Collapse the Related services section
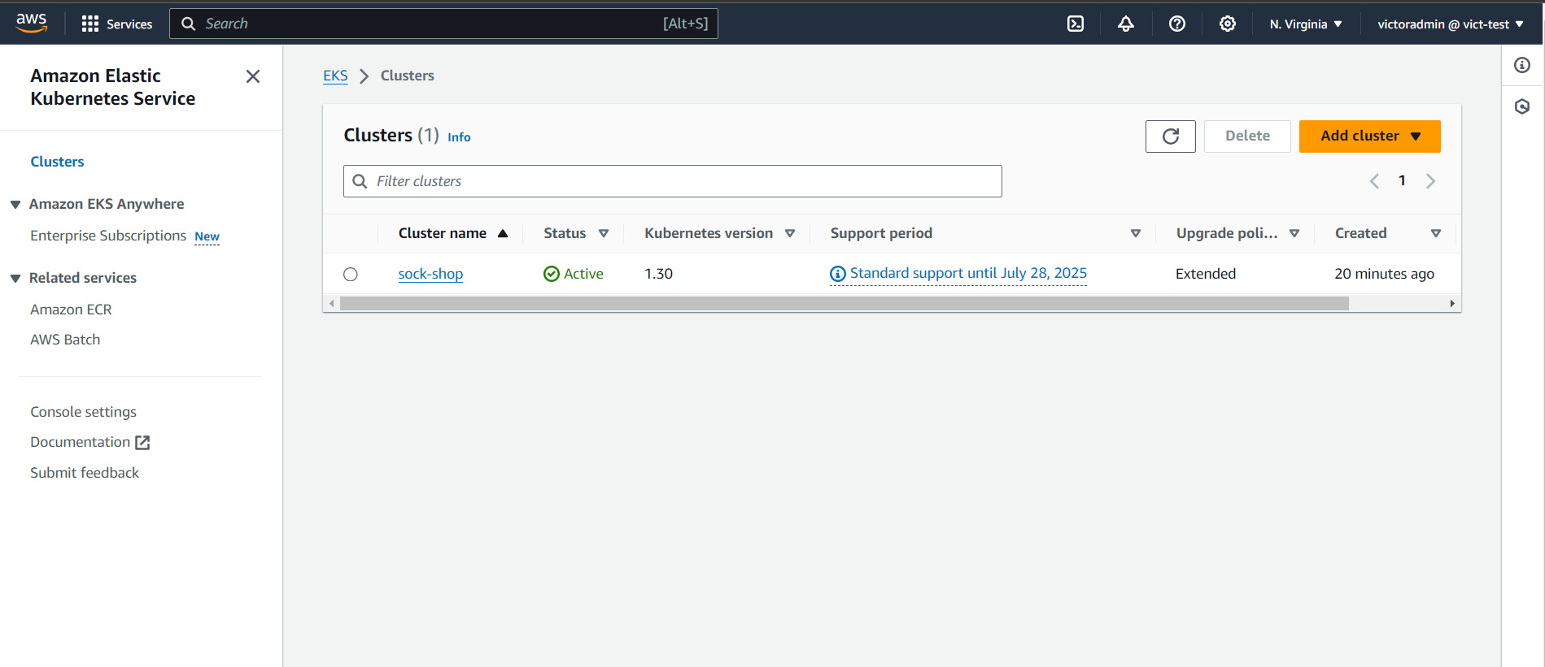The height and width of the screenshot is (667, 1545). pos(15,279)
